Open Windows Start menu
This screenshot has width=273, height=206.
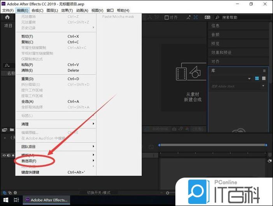point(6,200)
